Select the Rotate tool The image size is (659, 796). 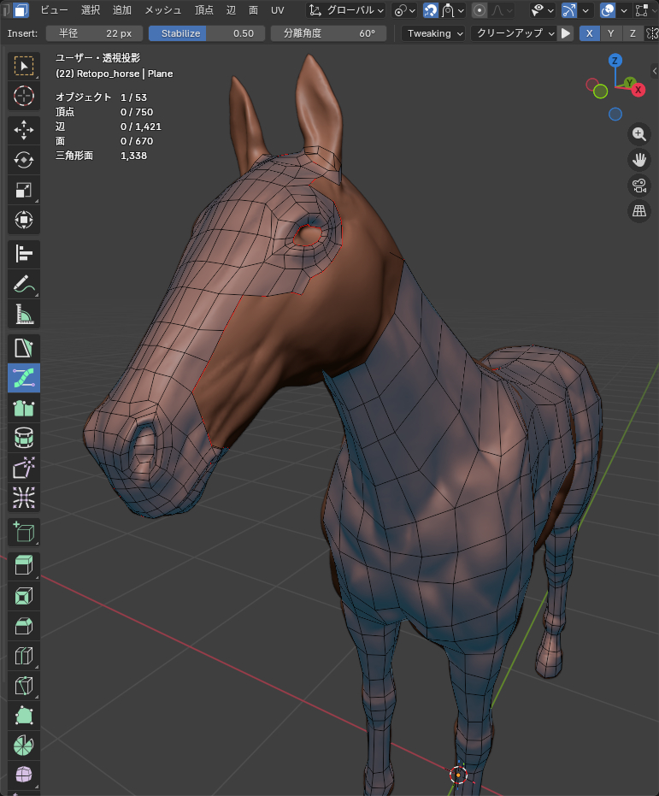pyautogui.click(x=24, y=160)
